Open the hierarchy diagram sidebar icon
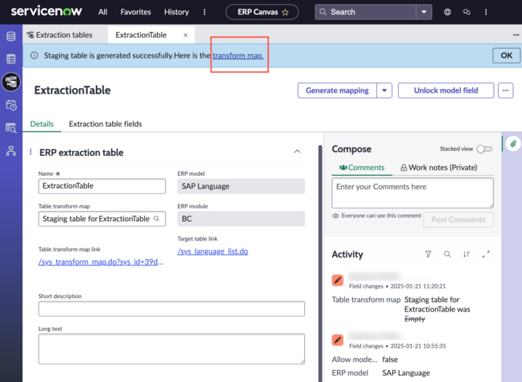This screenshot has width=522, height=382. pos(11,151)
